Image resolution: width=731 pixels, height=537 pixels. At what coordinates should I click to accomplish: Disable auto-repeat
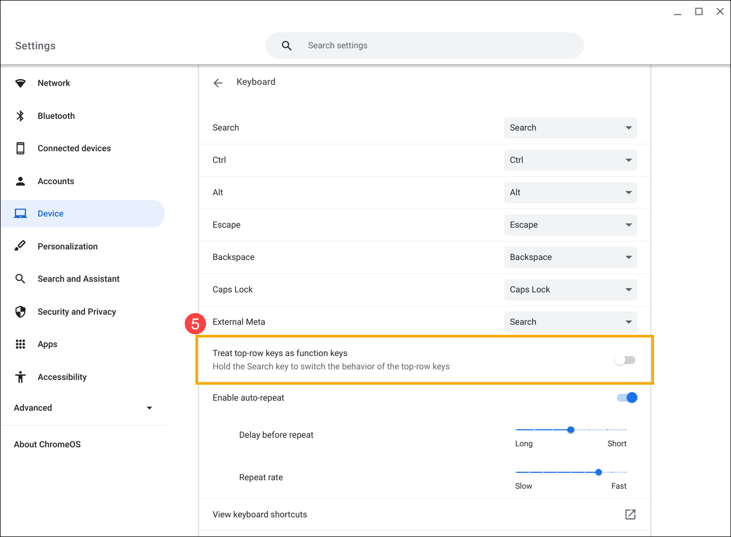(626, 397)
